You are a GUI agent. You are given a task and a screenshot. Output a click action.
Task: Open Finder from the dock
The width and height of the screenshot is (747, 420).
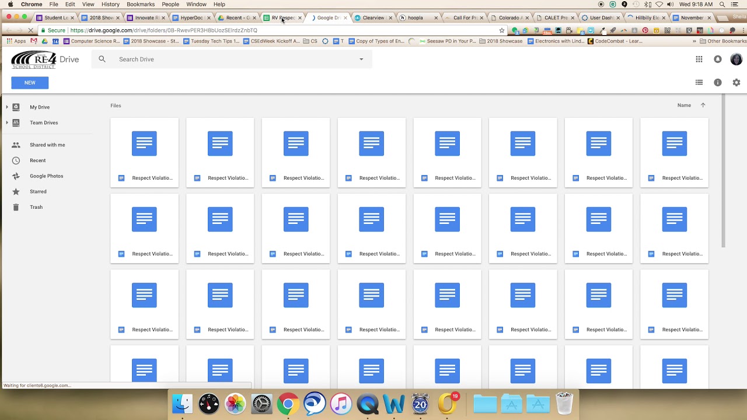[x=183, y=403]
